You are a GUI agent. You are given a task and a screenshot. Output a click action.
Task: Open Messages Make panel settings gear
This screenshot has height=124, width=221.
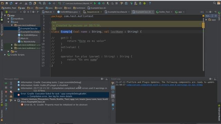(x=102, y=79)
